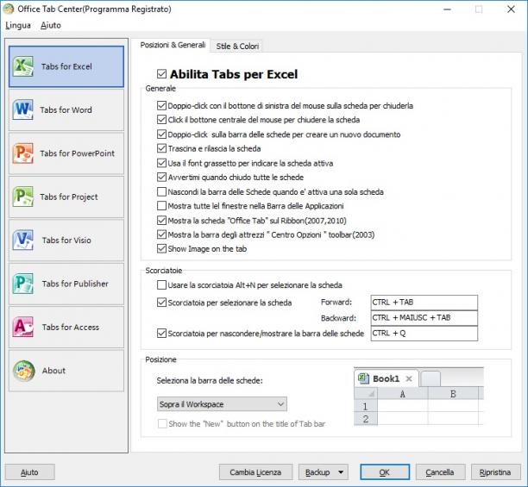Open Tabs for Visio settings
This screenshot has height=487, width=528.
(x=66, y=240)
